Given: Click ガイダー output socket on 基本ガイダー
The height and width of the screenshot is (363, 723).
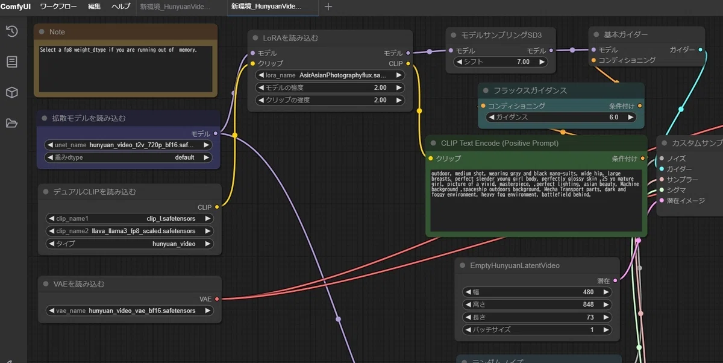Looking at the screenshot, I should pos(701,50).
